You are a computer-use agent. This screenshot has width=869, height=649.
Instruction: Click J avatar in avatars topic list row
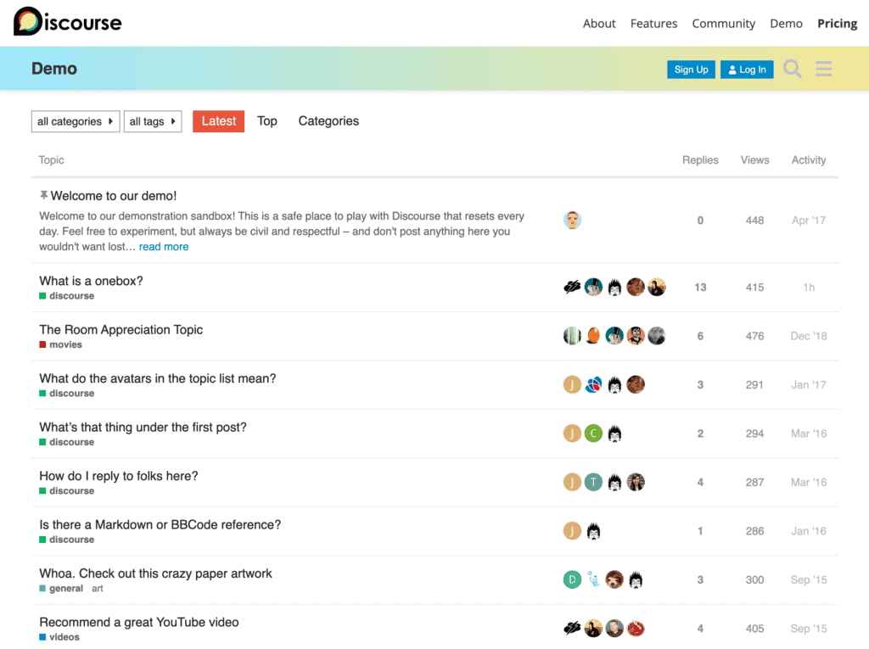572,384
